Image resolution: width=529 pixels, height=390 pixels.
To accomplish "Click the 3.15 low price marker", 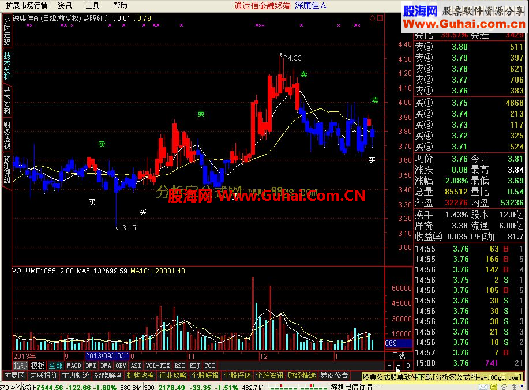I will (x=129, y=228).
